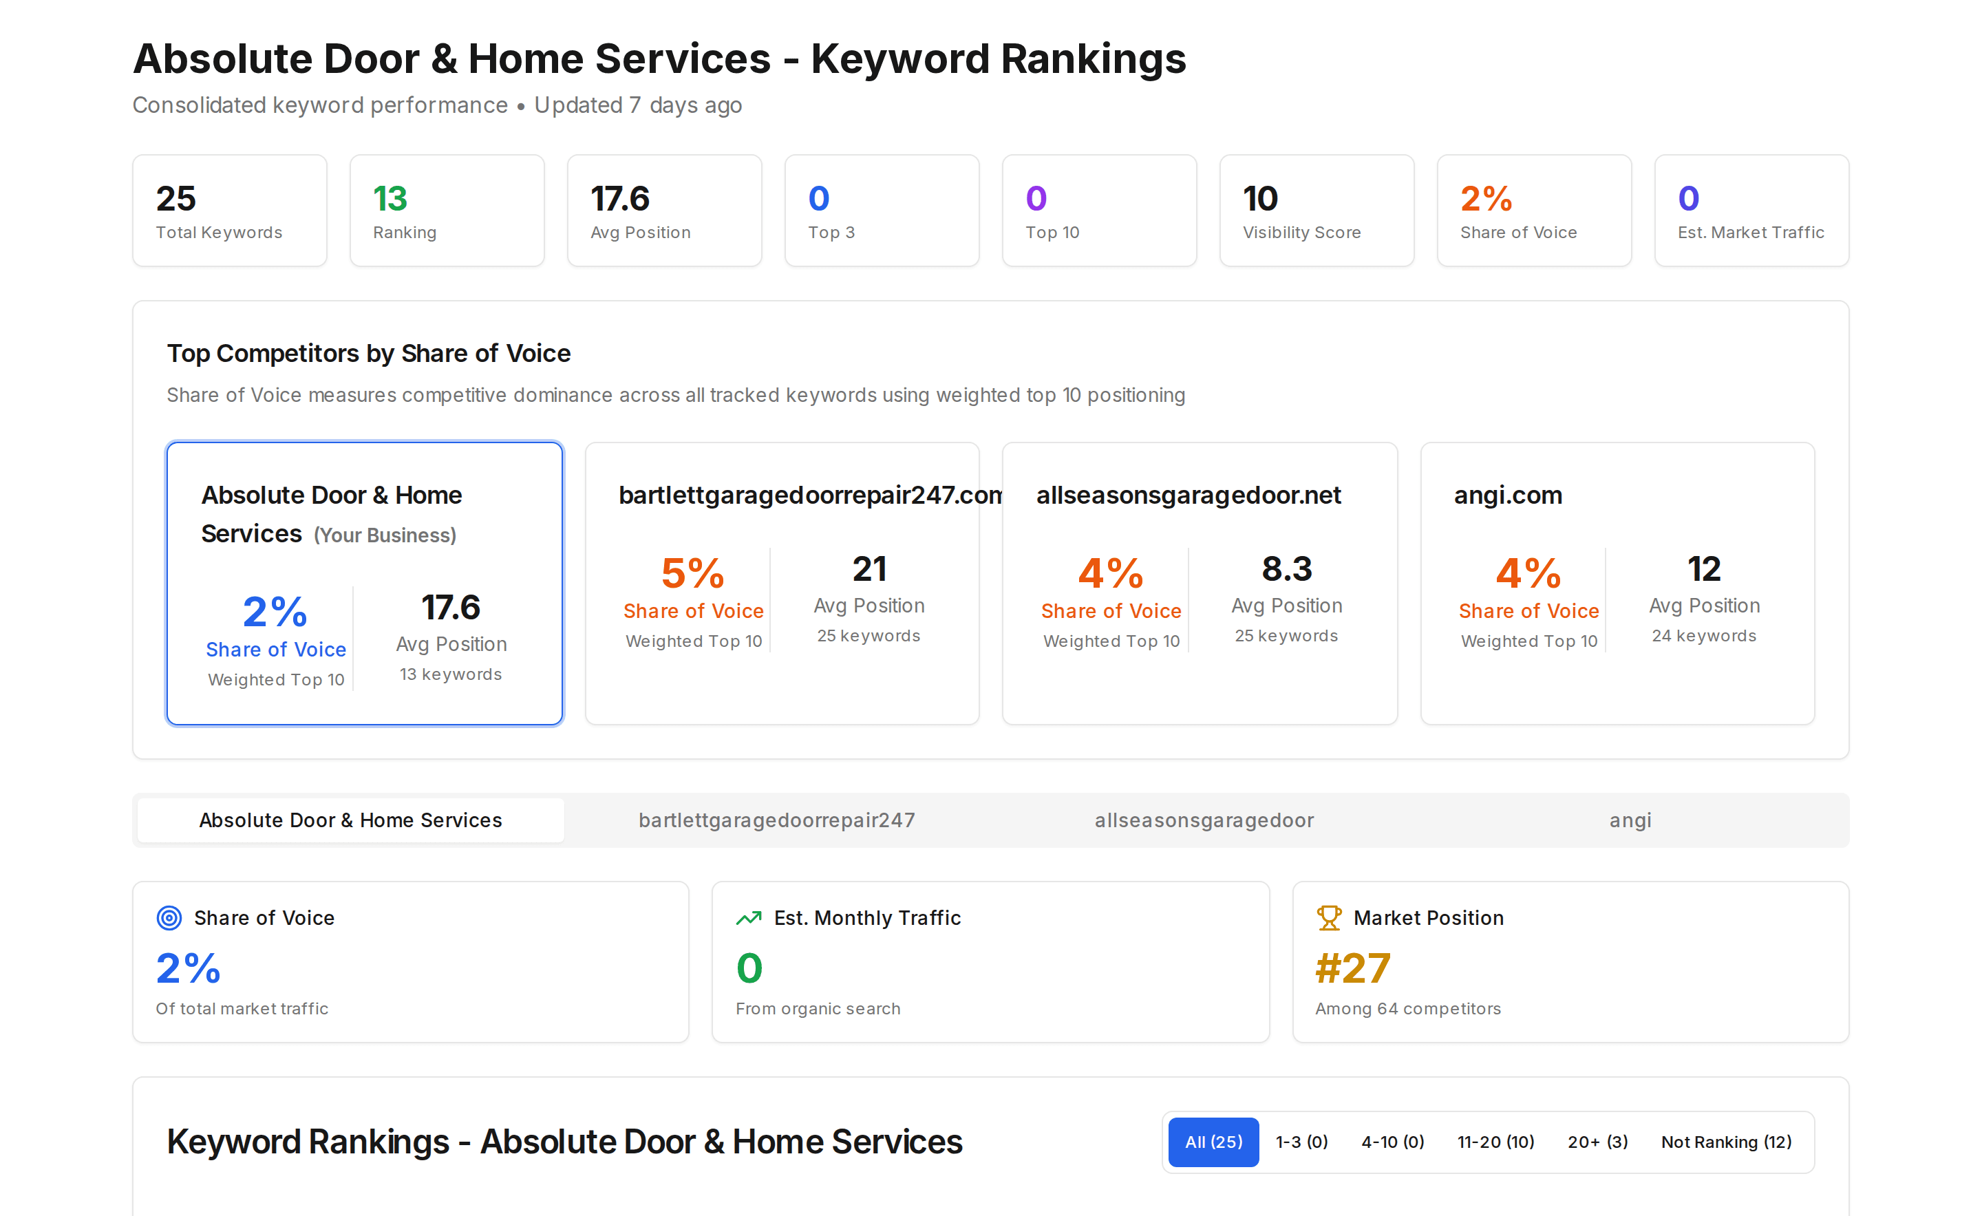Open the angi competitor tab
This screenshot has height=1216, width=1982.
pos(1630,820)
